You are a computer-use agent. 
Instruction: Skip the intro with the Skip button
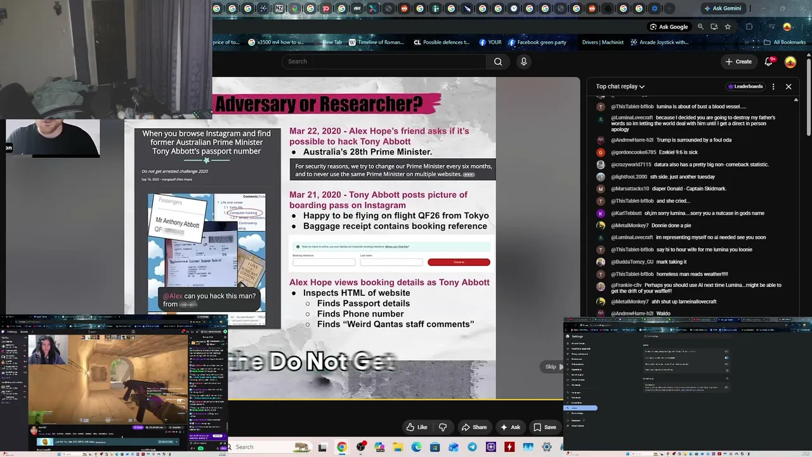[553, 367]
